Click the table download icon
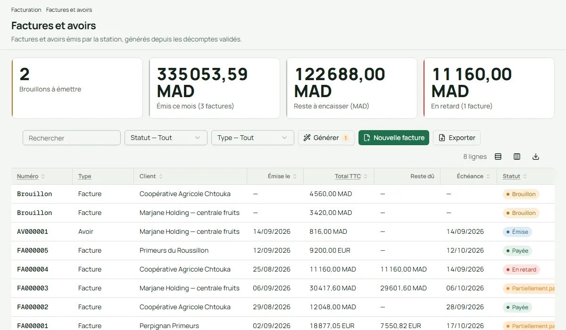The width and height of the screenshot is (566, 330). pos(536,157)
